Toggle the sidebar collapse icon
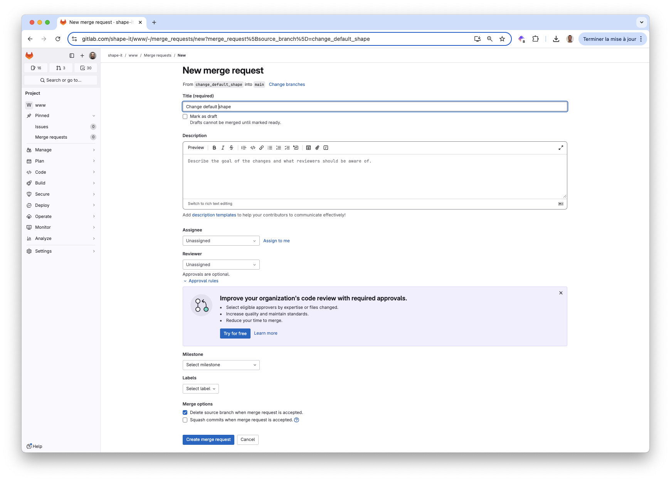Screen dimensions: 671x481 pos(72,56)
